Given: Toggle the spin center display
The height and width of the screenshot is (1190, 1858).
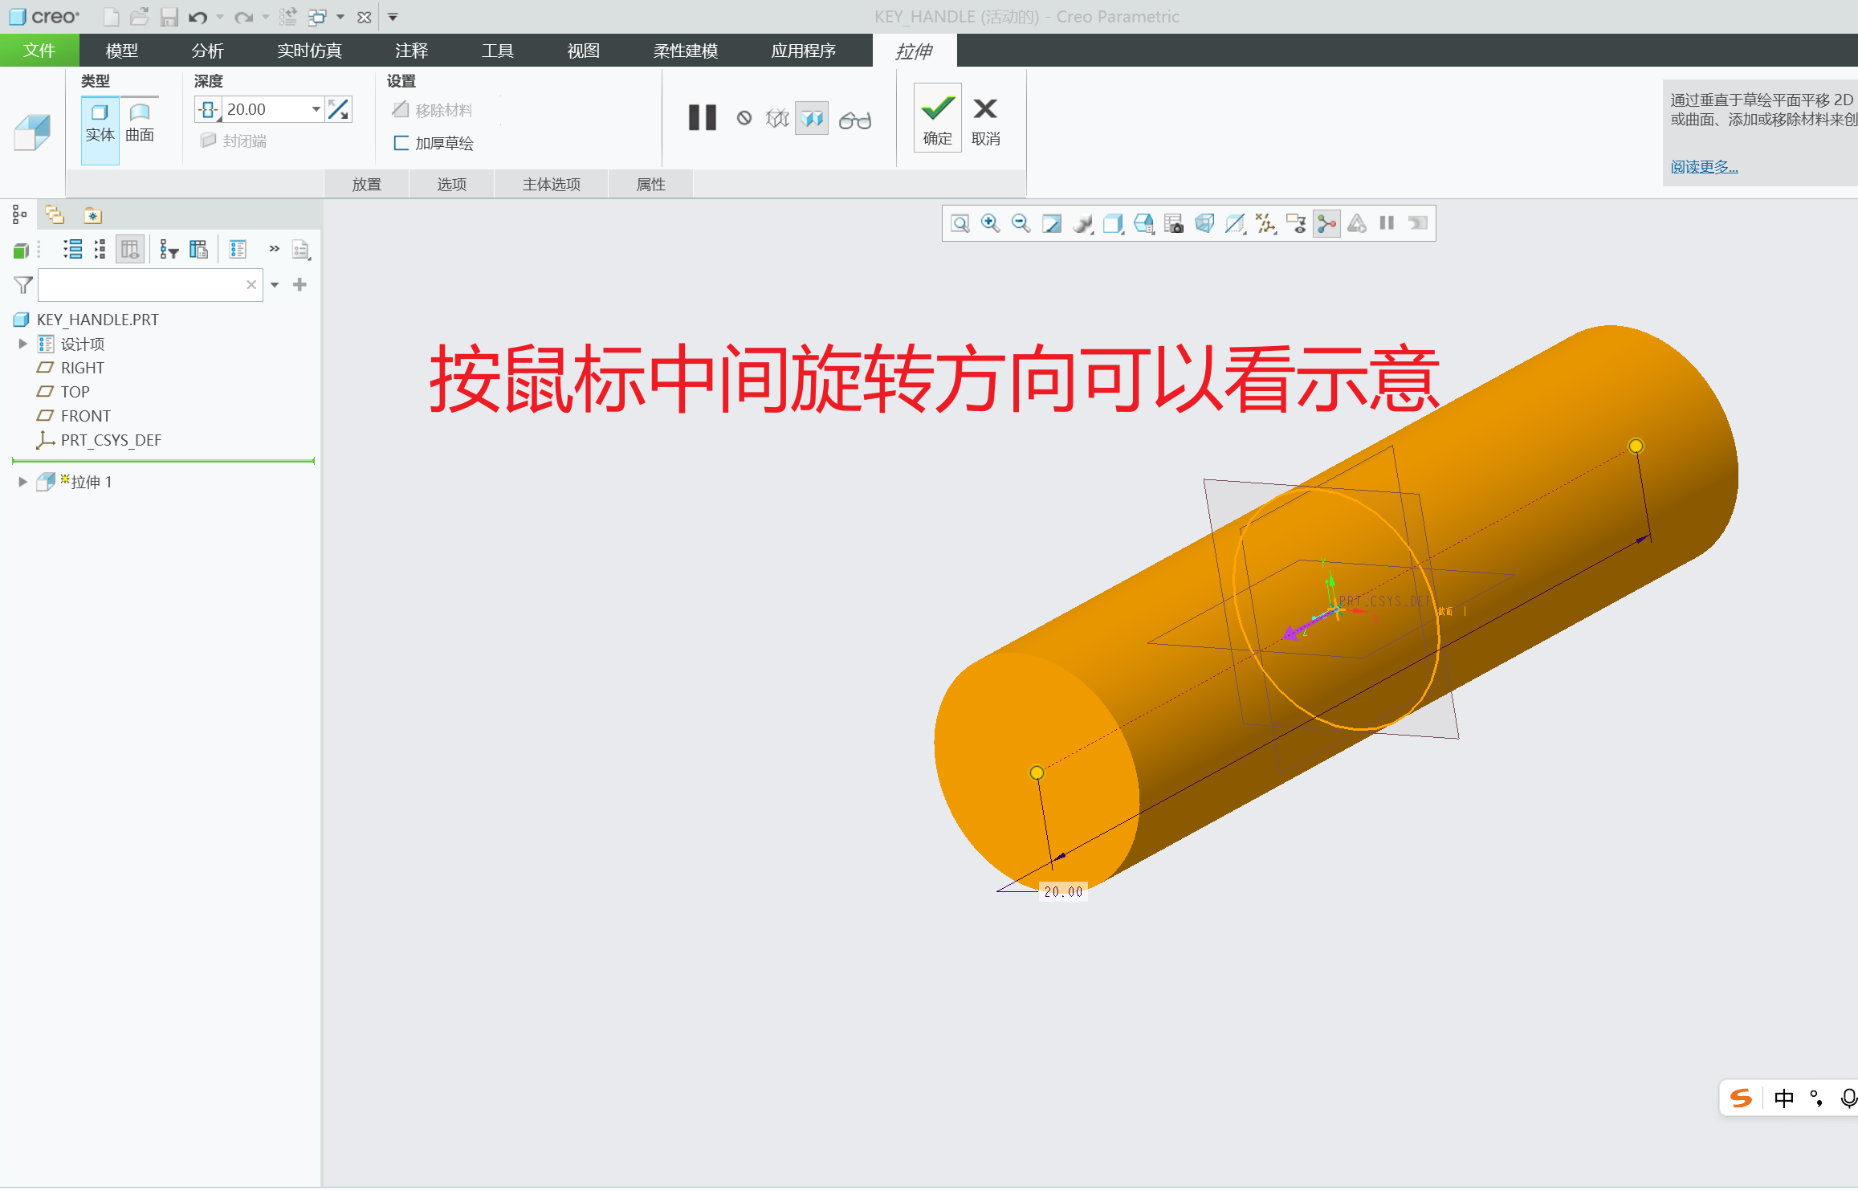Looking at the screenshot, I should click(1327, 223).
